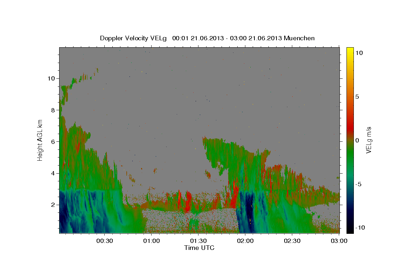
Task: Click the 03:00 time tick label
Action: (x=339, y=241)
